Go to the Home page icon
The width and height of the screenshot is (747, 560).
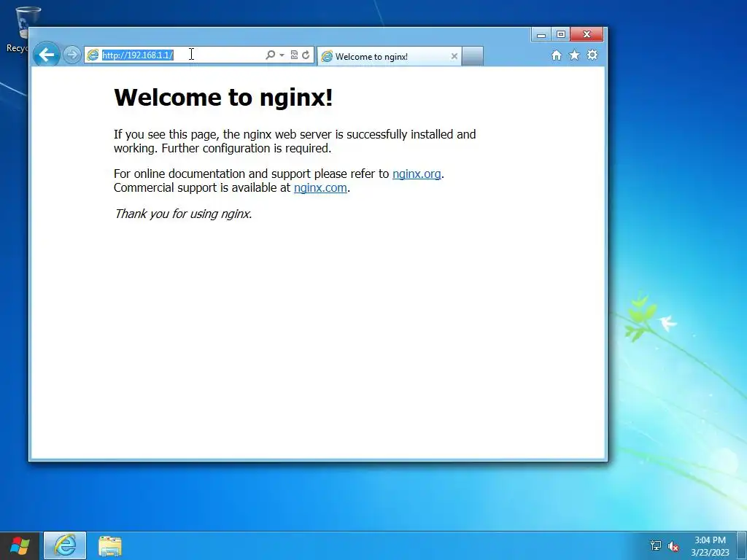pos(557,55)
